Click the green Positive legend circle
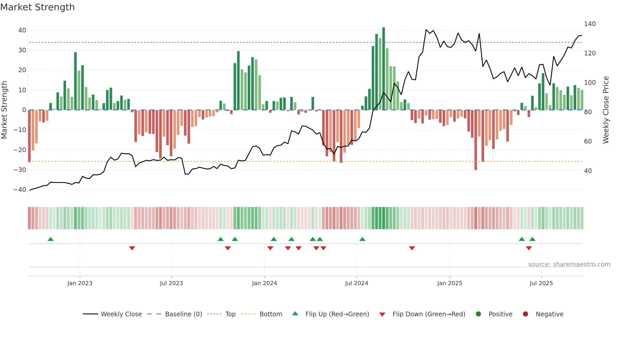 coord(478,314)
